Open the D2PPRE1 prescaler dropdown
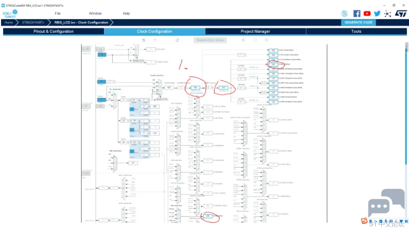This screenshot has height=232, width=409. (x=242, y=79)
